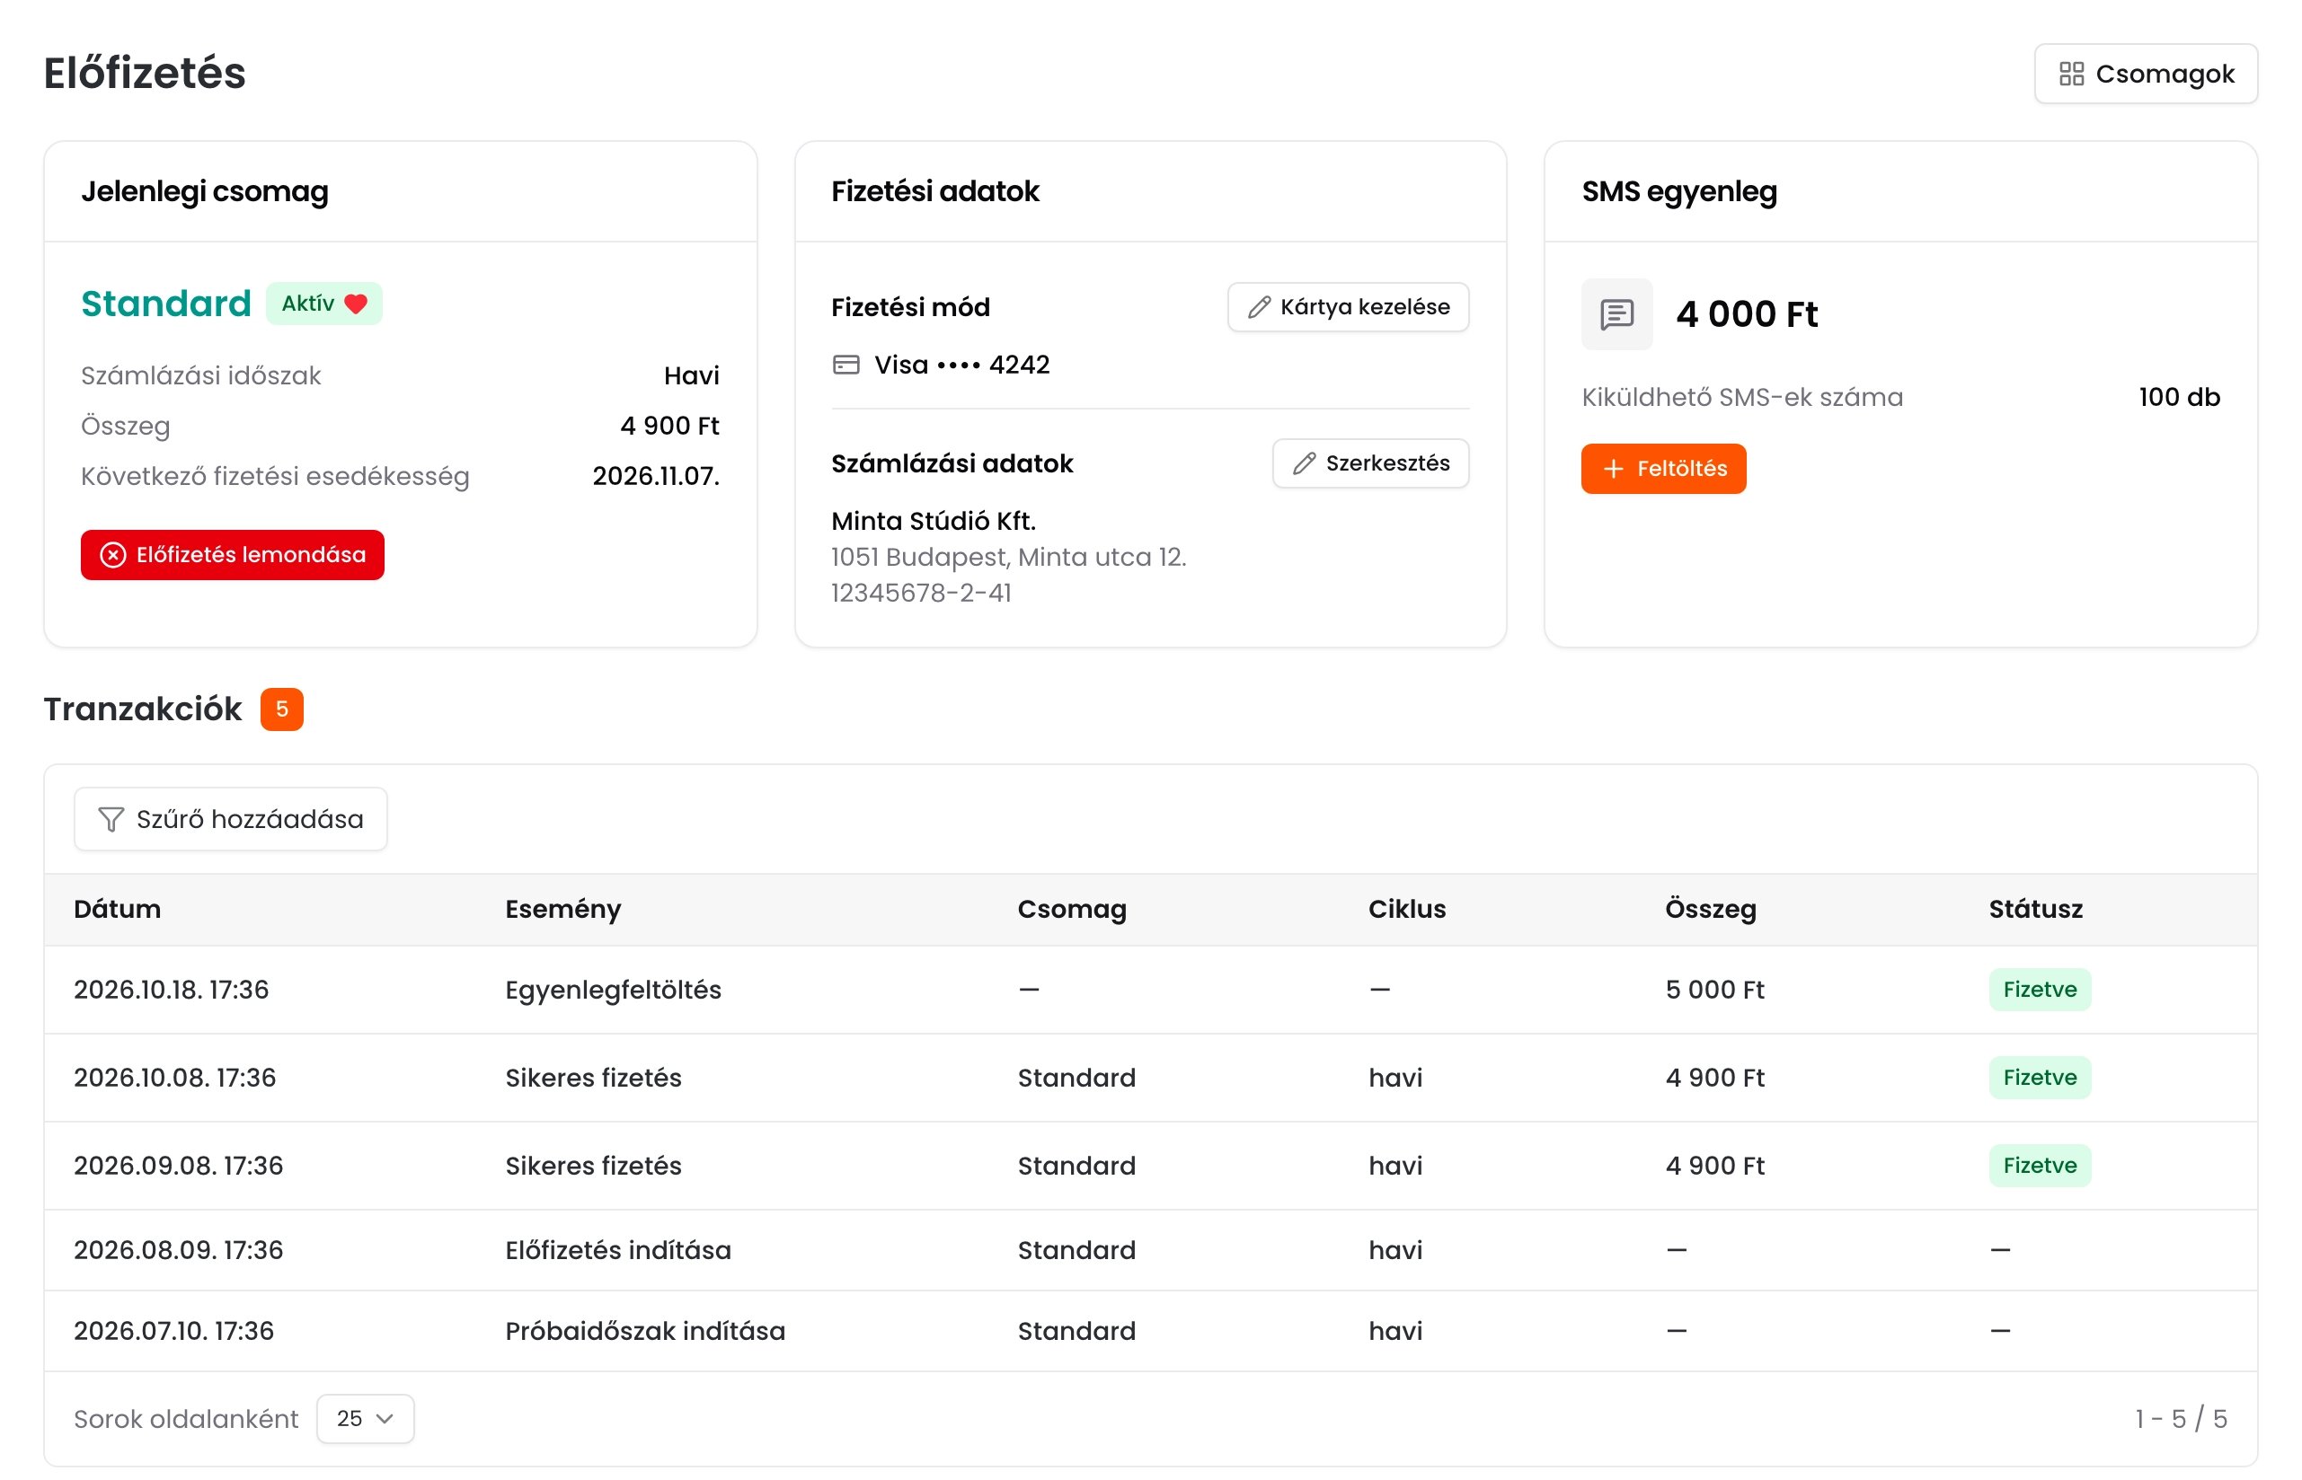Click the date 2026.08.09. 17:36

pyautogui.click(x=179, y=1250)
